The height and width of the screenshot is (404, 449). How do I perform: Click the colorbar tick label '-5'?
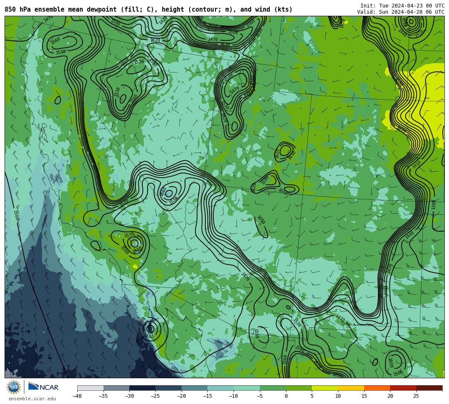click(260, 396)
